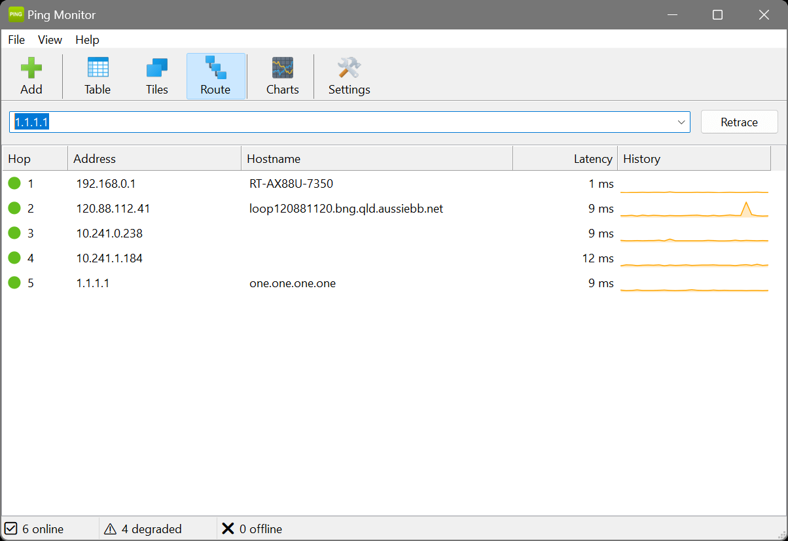Click the offline hosts X icon
The height and width of the screenshot is (541, 788).
[x=228, y=529]
